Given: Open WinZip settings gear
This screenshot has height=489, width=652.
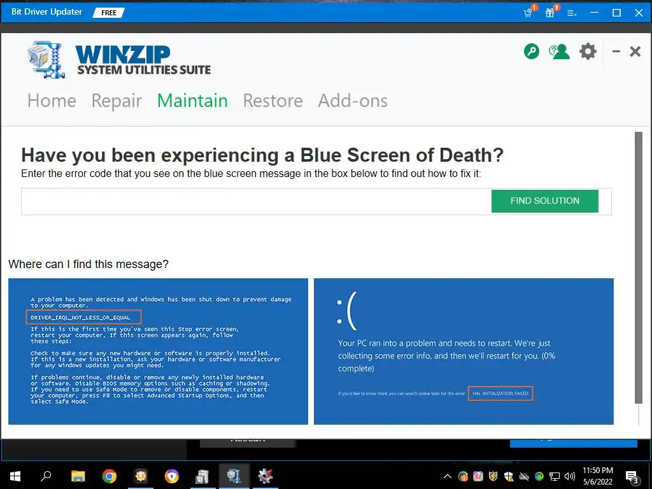Looking at the screenshot, I should pos(588,52).
